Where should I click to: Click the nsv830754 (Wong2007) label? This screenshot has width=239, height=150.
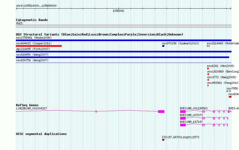[x=32, y=60]
